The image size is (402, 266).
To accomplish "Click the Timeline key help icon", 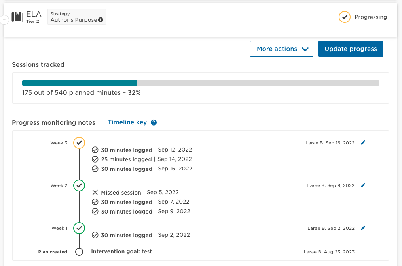I will 154,122.
